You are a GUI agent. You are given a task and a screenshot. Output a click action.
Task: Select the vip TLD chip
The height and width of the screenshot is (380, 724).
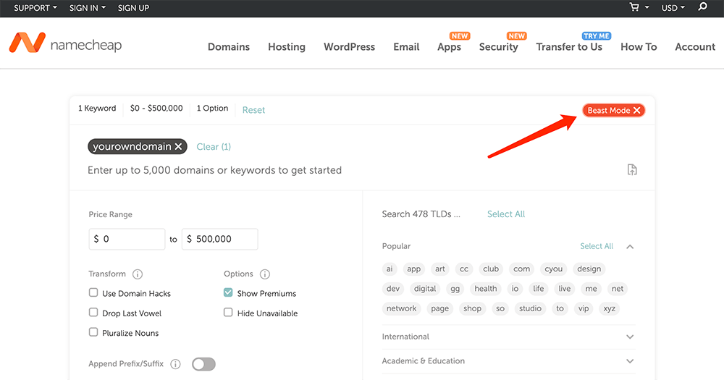click(584, 308)
